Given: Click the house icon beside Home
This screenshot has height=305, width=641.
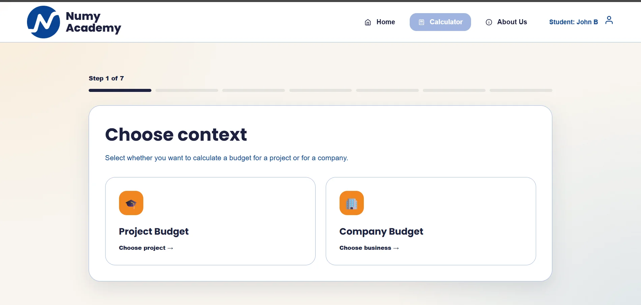Looking at the screenshot, I should [x=368, y=22].
